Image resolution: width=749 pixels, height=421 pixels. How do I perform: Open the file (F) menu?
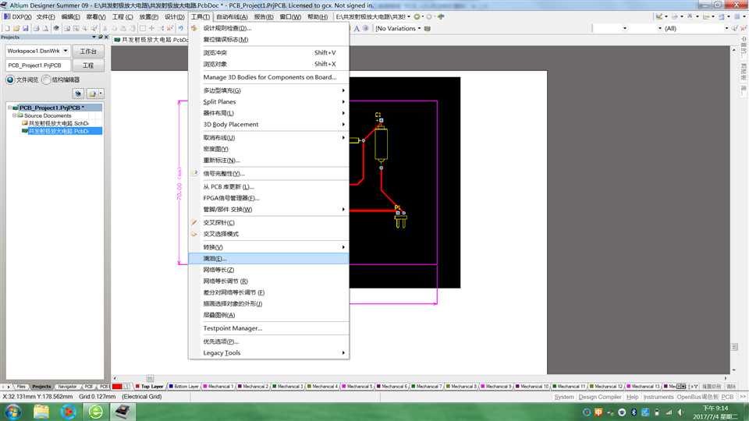pyautogui.click(x=45, y=16)
